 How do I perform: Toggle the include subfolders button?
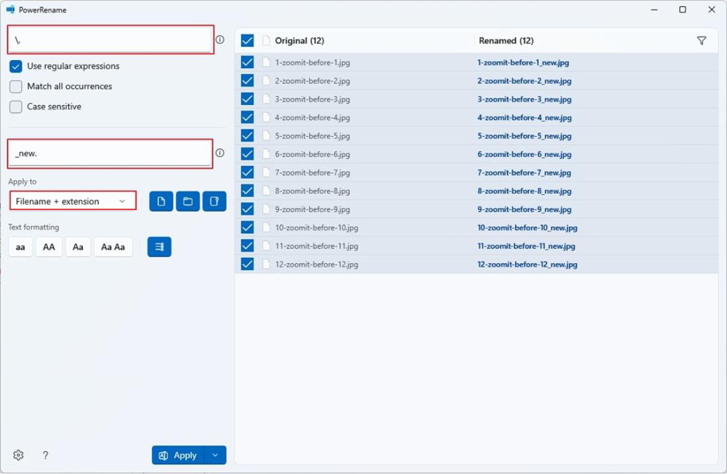[214, 201]
